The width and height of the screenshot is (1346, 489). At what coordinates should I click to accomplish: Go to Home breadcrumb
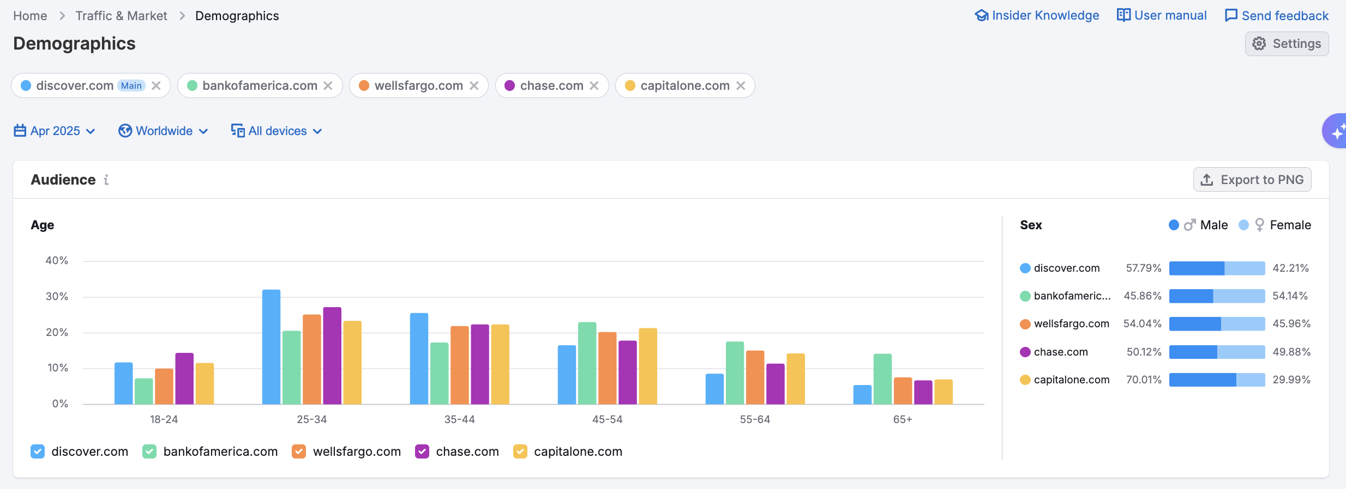click(30, 16)
